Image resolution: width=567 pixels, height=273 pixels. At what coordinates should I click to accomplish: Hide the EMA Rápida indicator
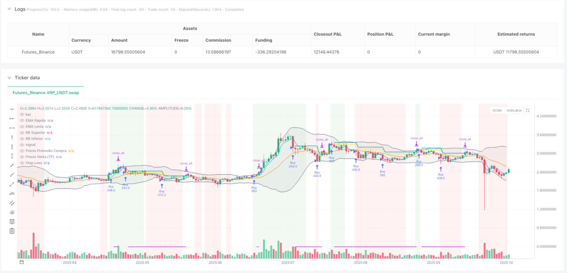tap(22, 120)
